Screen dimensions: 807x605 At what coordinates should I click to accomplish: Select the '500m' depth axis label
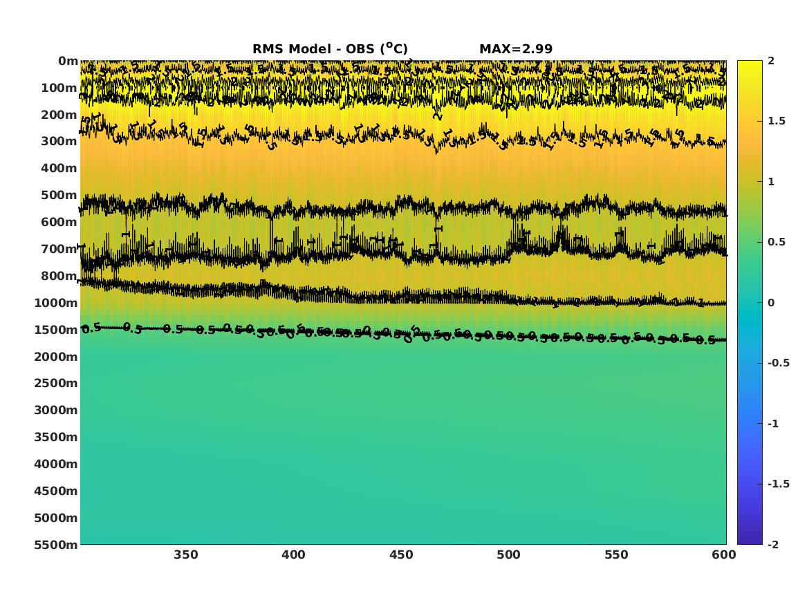coord(59,196)
